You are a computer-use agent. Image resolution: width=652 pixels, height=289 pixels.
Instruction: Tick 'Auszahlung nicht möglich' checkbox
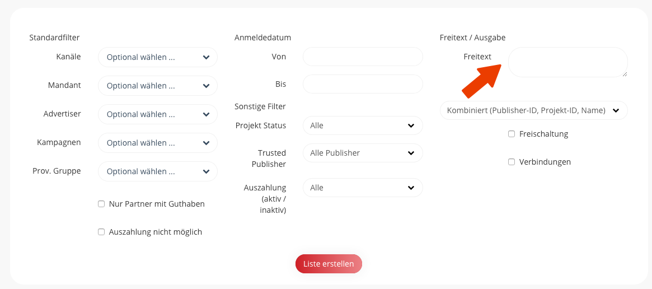coord(101,232)
